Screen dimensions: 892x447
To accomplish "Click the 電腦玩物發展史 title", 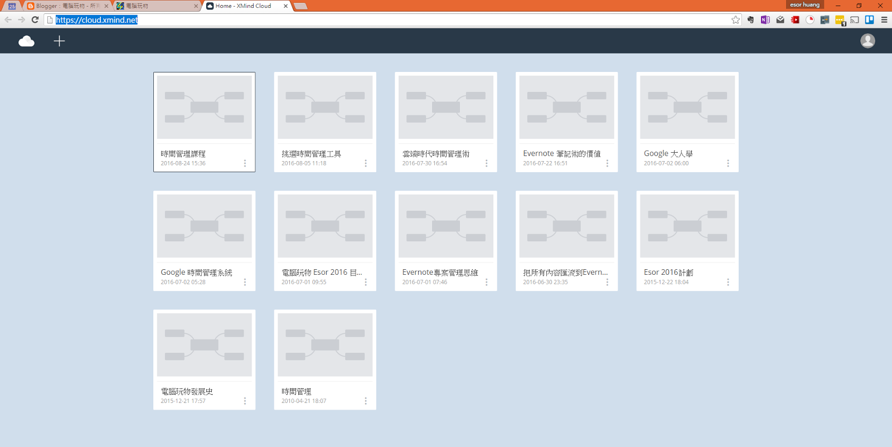I will (x=187, y=391).
